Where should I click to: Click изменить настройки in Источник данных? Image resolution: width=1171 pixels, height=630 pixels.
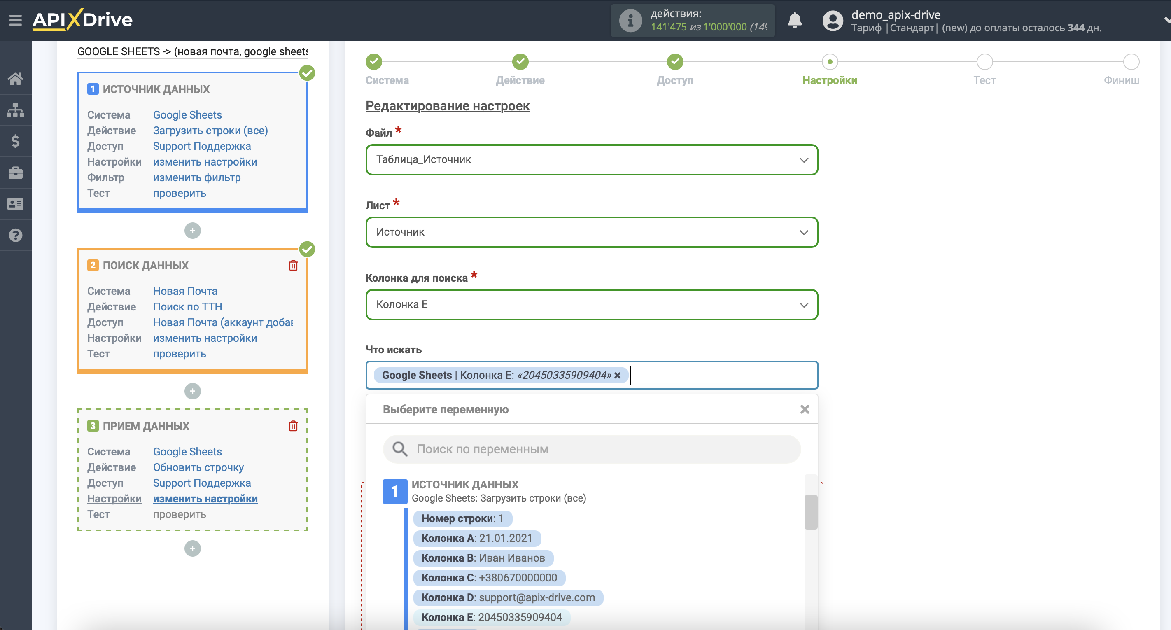tap(205, 162)
